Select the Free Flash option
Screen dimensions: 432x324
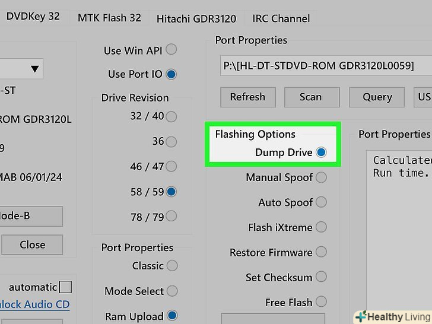click(x=321, y=301)
